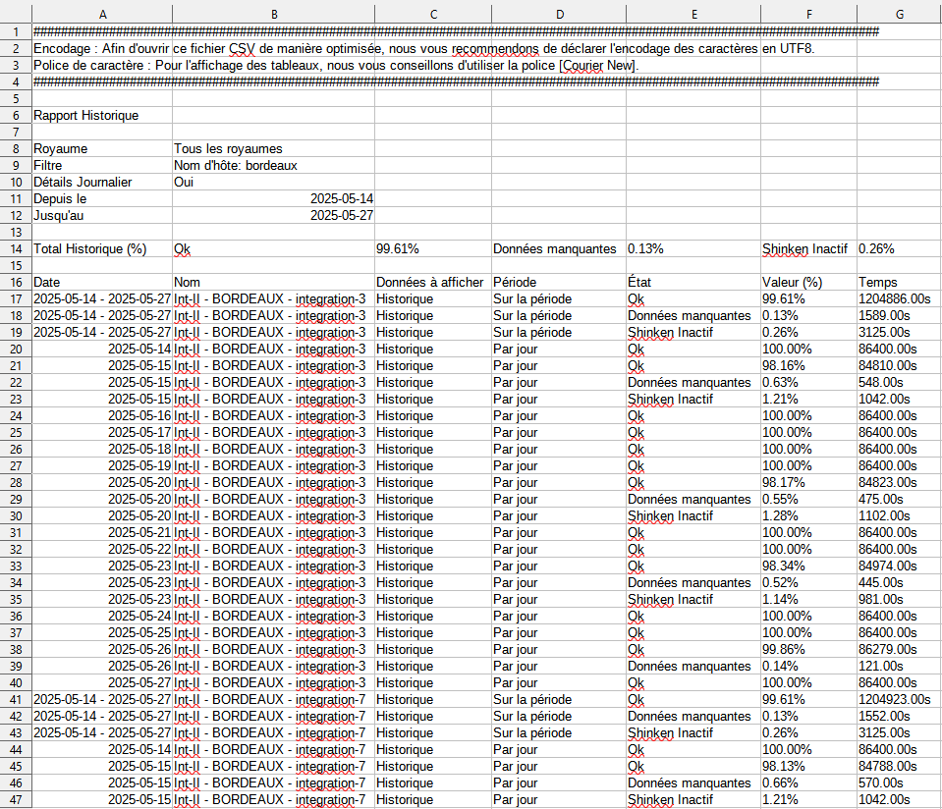942x809 pixels.
Task: Select column G header
Action: 899,14
